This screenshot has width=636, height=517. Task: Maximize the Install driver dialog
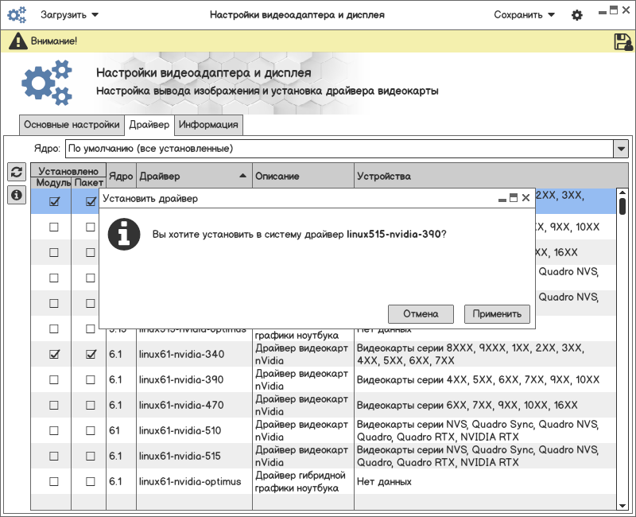point(514,198)
